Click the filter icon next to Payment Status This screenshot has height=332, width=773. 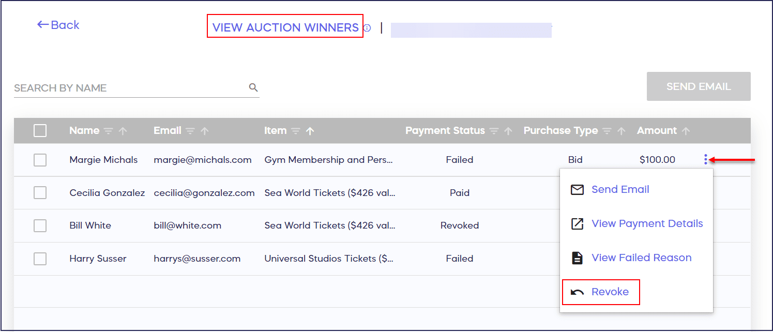(x=494, y=131)
